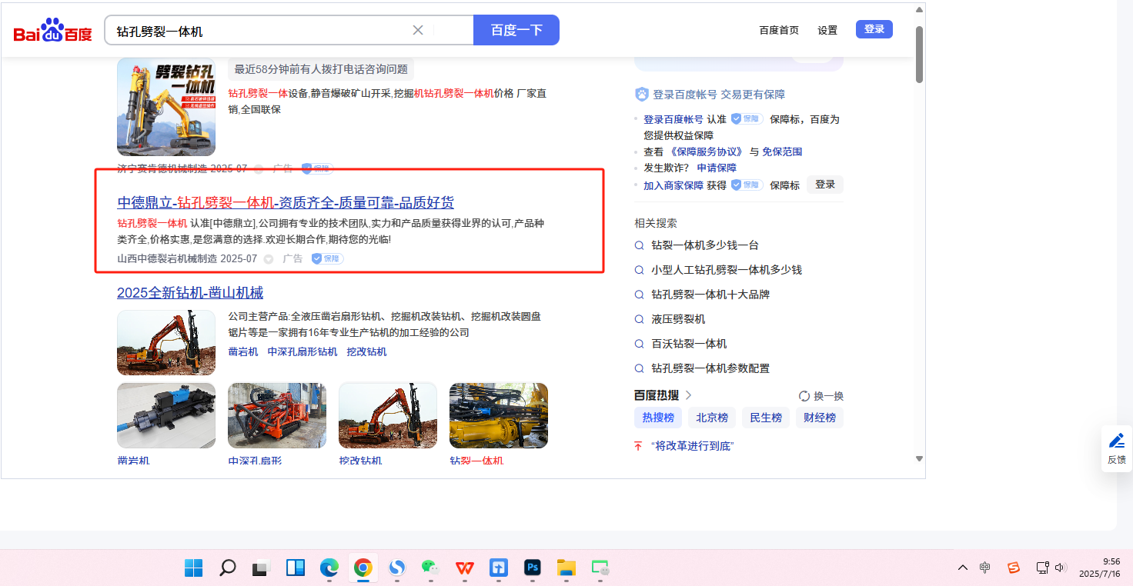The width and height of the screenshot is (1133, 586).
Task: Expand the hidden system tray icons chevron
Action: click(963, 568)
